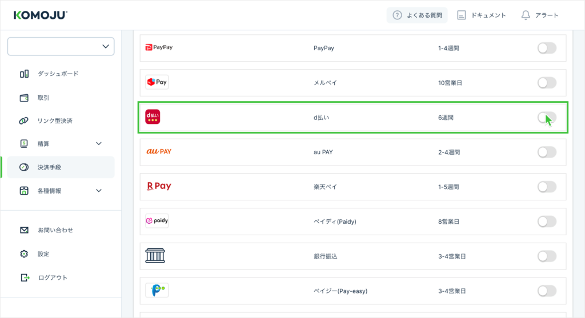This screenshot has width=585, height=318.
Task: Click the envelope icon for お問い合わせ
Action: click(x=24, y=230)
